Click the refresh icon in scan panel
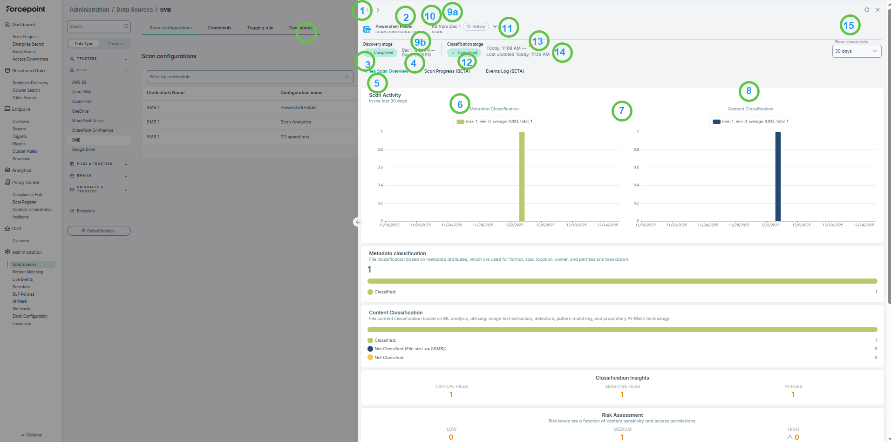The image size is (891, 442). tap(866, 10)
